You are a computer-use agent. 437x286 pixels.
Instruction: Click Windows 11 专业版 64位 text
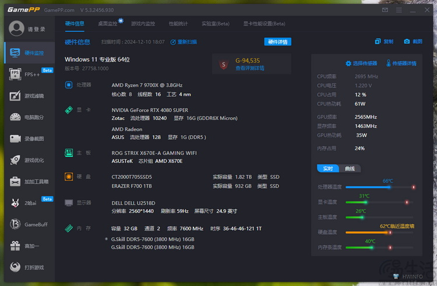point(97,59)
